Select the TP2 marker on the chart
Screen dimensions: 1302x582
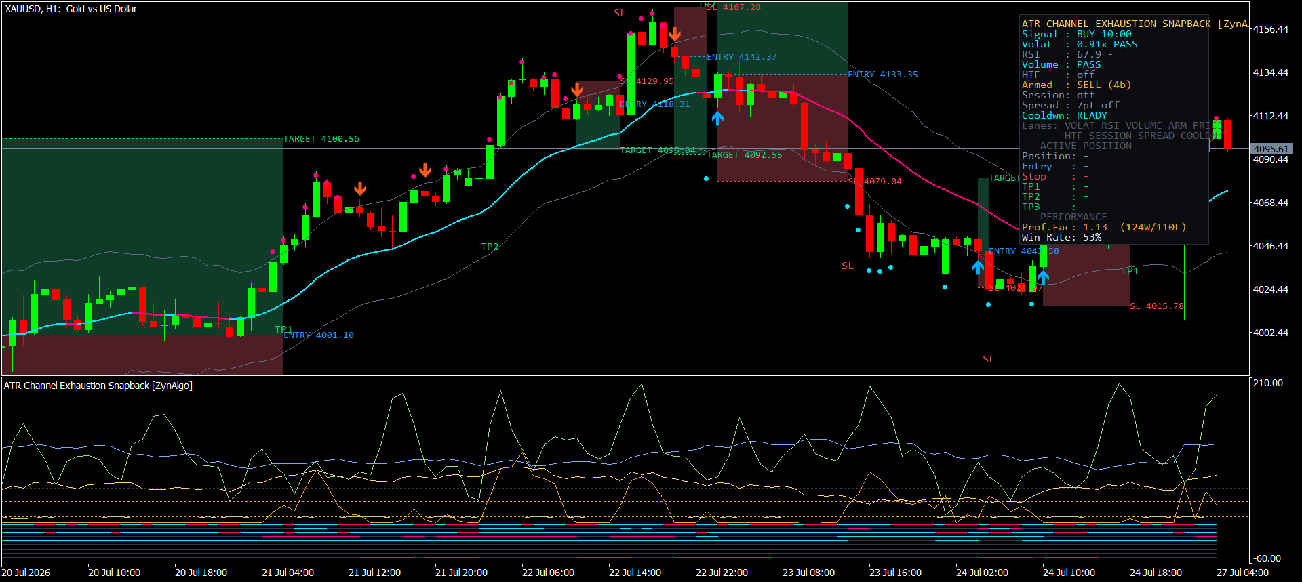pyautogui.click(x=490, y=247)
